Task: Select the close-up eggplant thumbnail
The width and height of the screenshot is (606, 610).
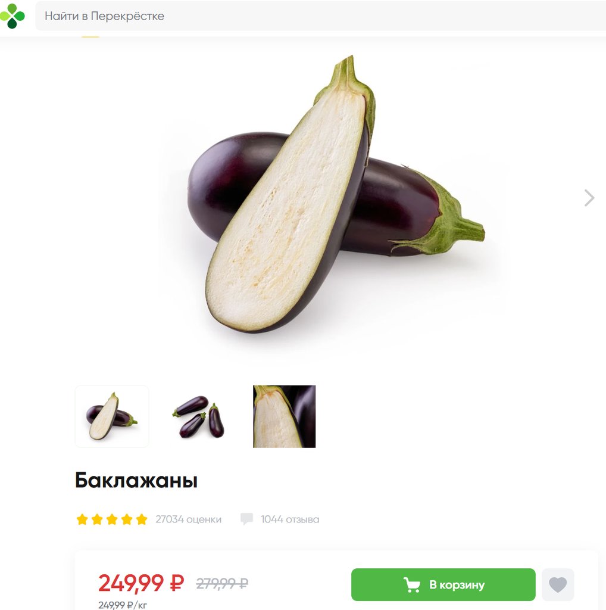Action: (284, 416)
